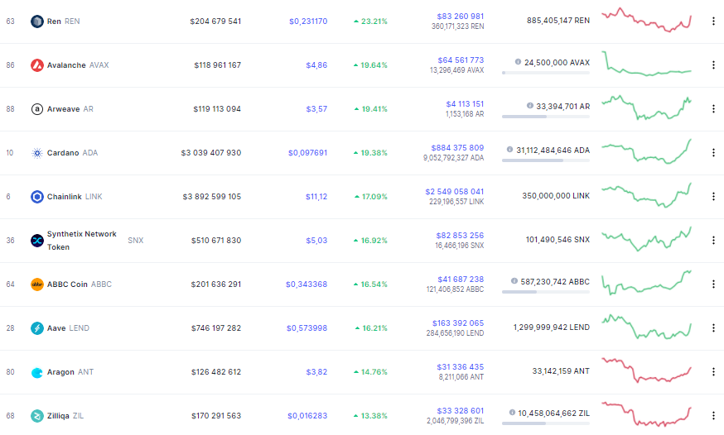The width and height of the screenshot is (724, 435).
Task: Click the Arweave circulating supply progress bar
Action: click(x=546, y=117)
